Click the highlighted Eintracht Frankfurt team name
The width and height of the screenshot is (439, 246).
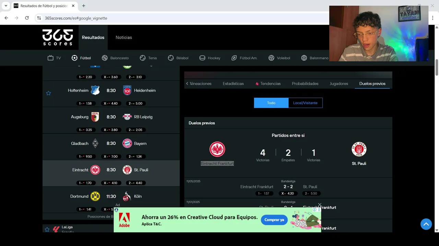(x=217, y=163)
